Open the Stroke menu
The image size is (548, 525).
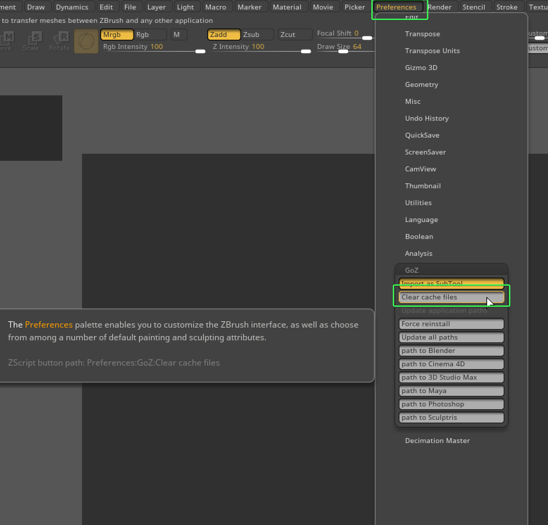pos(507,7)
